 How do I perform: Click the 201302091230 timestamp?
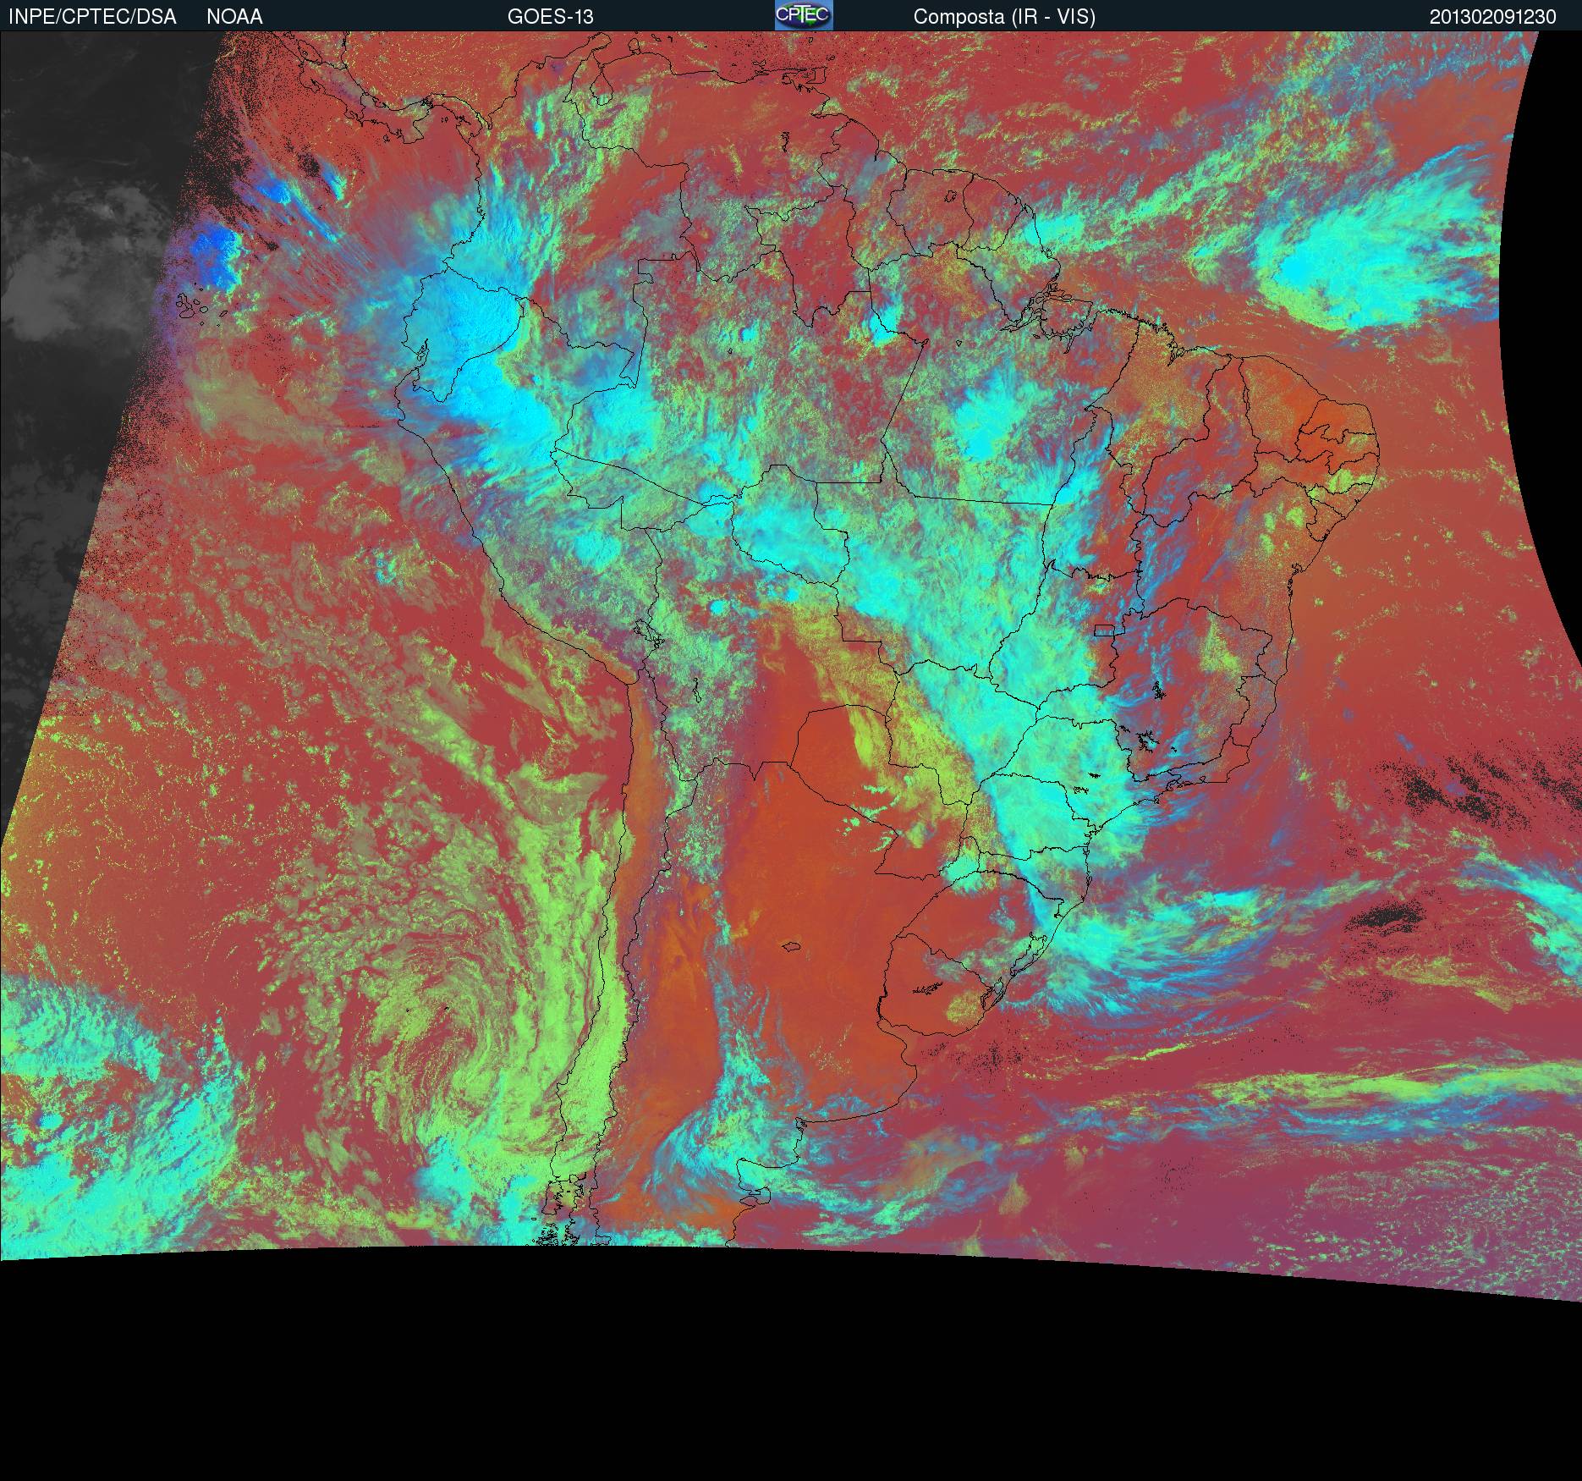1492,17
